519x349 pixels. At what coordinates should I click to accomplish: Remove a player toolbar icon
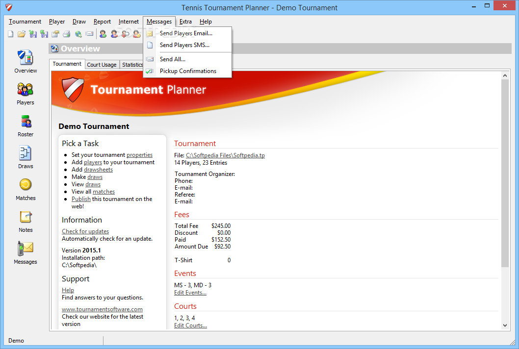click(114, 34)
